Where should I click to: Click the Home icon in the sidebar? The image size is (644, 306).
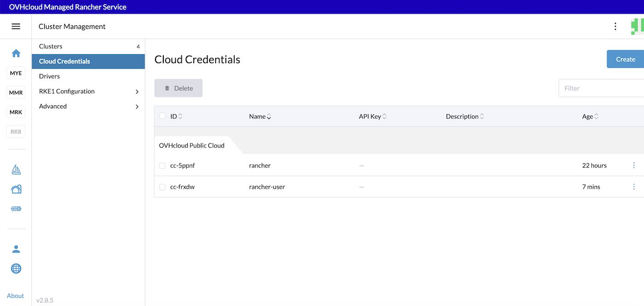[x=16, y=53]
